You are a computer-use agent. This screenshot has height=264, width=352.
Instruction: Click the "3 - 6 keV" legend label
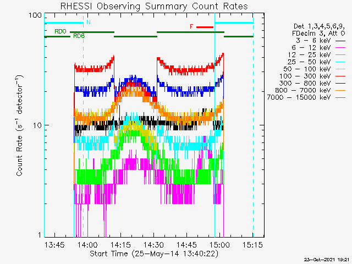(x=313, y=41)
